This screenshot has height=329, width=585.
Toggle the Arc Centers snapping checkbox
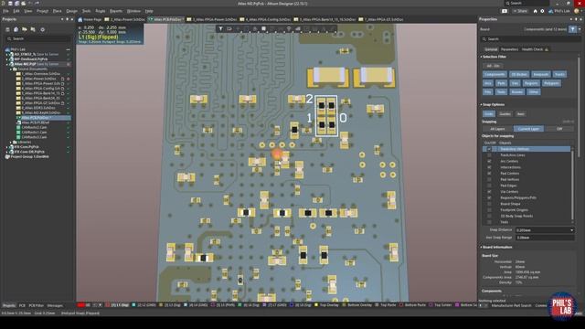coord(489,161)
